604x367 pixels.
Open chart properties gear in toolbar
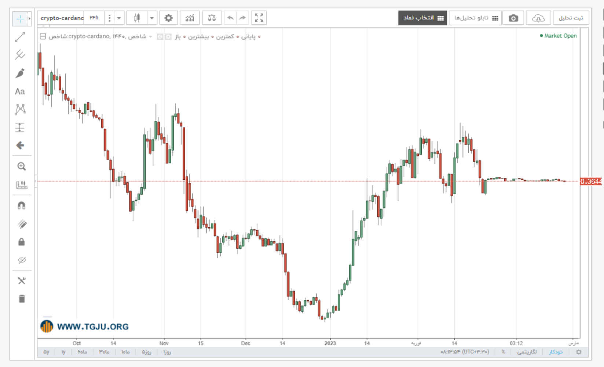point(168,18)
